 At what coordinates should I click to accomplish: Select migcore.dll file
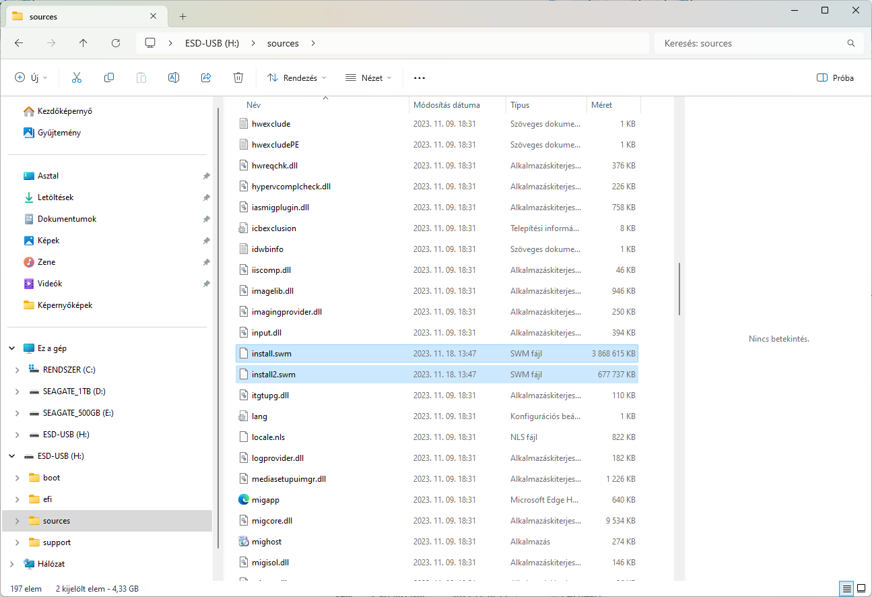437,521
